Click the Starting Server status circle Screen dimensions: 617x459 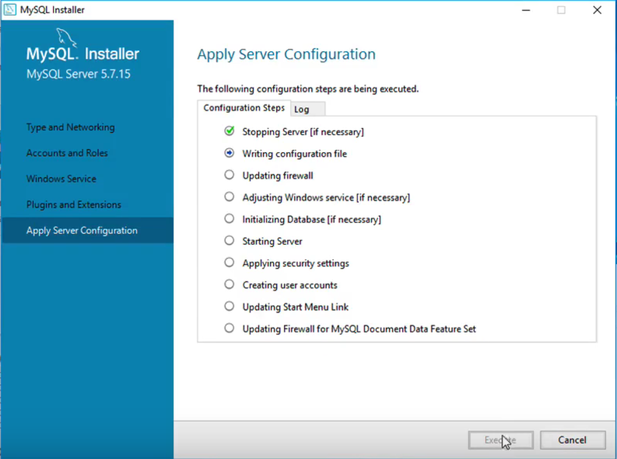pos(229,241)
